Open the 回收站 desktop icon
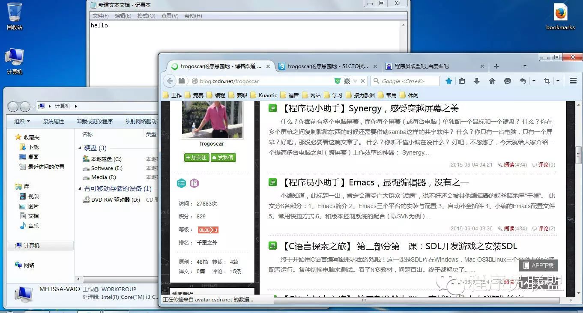This screenshot has height=313, width=583. coord(15,17)
